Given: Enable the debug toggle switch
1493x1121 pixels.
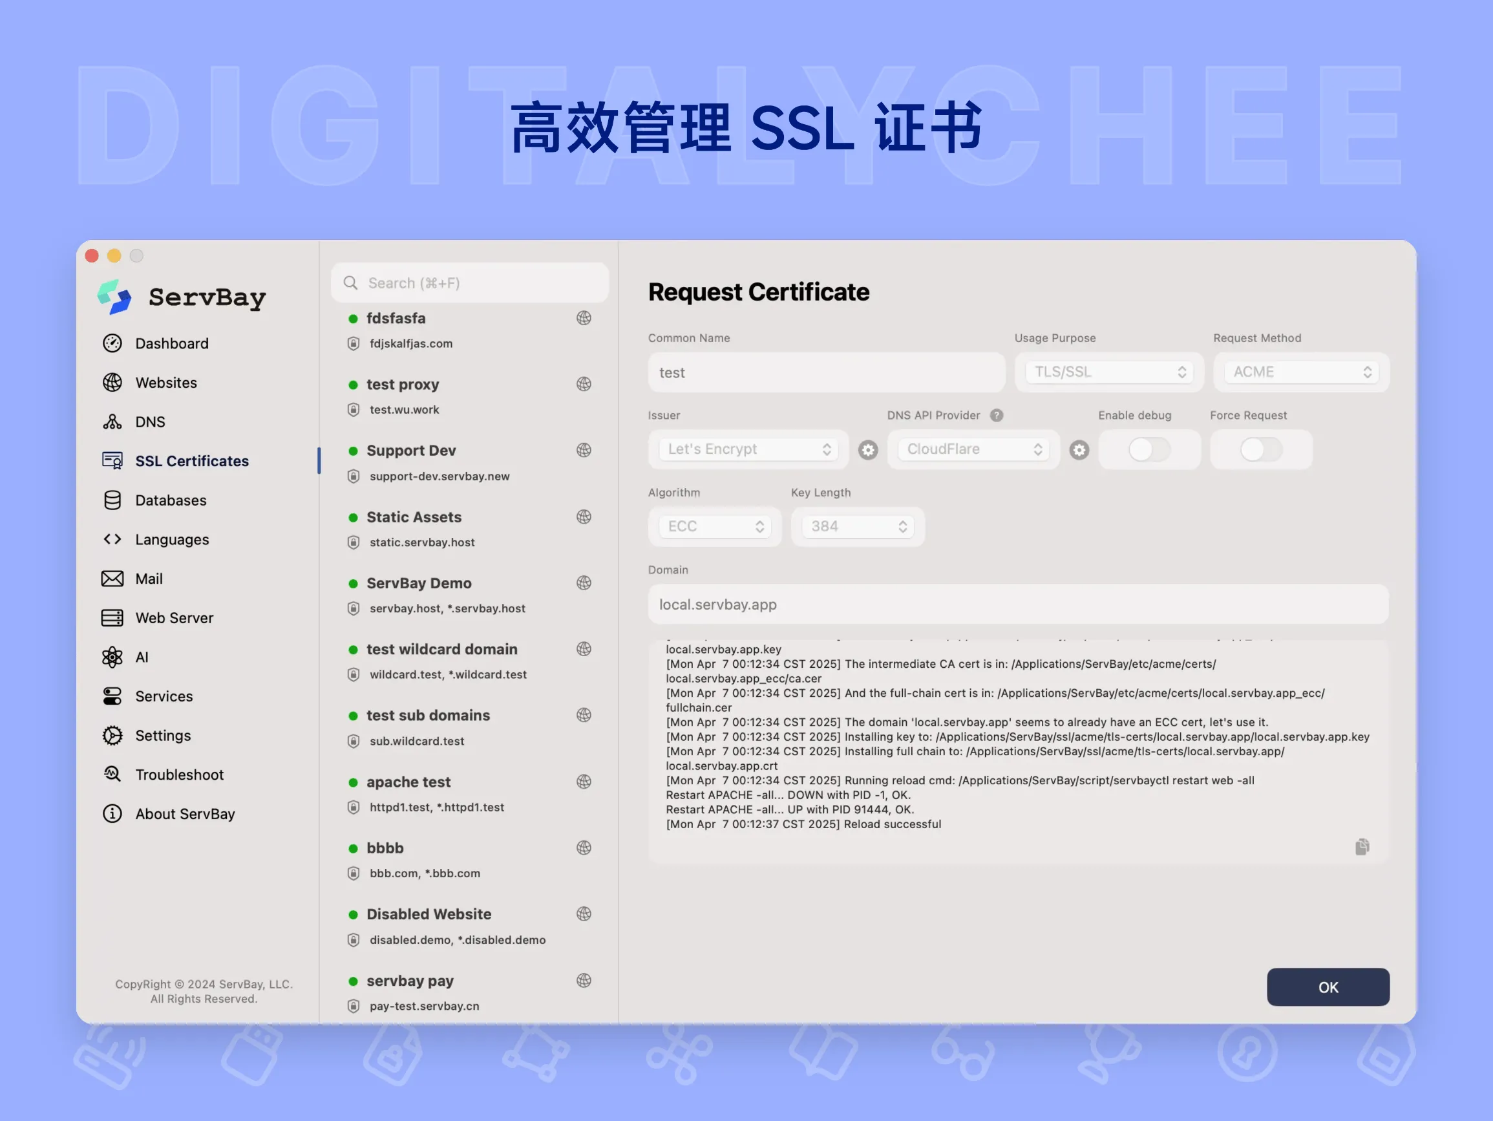Looking at the screenshot, I should pos(1149,450).
